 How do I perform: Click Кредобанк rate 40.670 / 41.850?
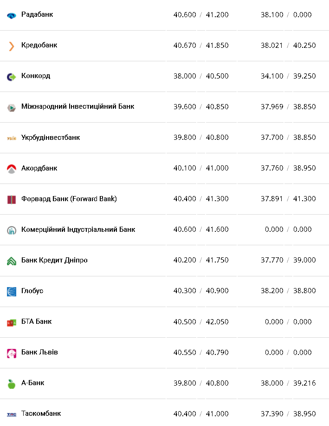(201, 45)
